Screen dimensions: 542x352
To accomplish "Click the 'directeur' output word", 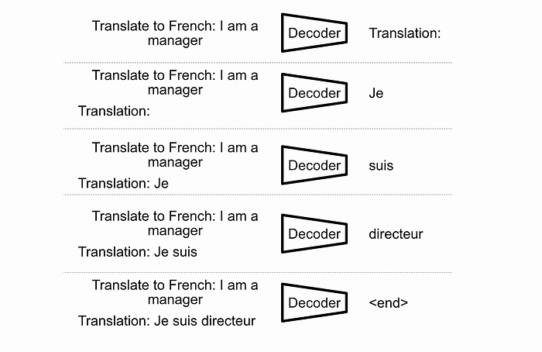I will (x=396, y=233).
